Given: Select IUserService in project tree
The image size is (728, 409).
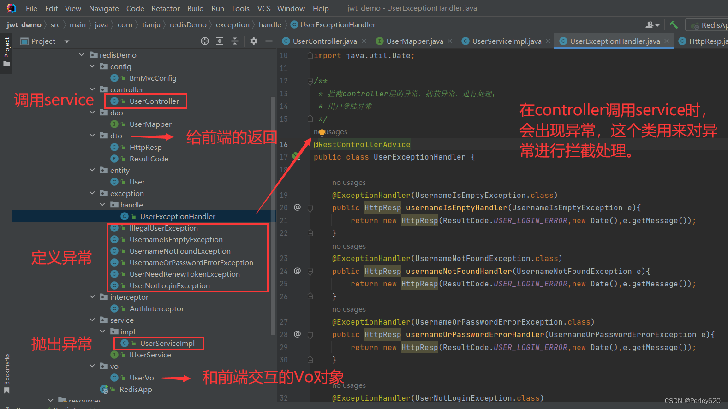Looking at the screenshot, I should tap(150, 355).
